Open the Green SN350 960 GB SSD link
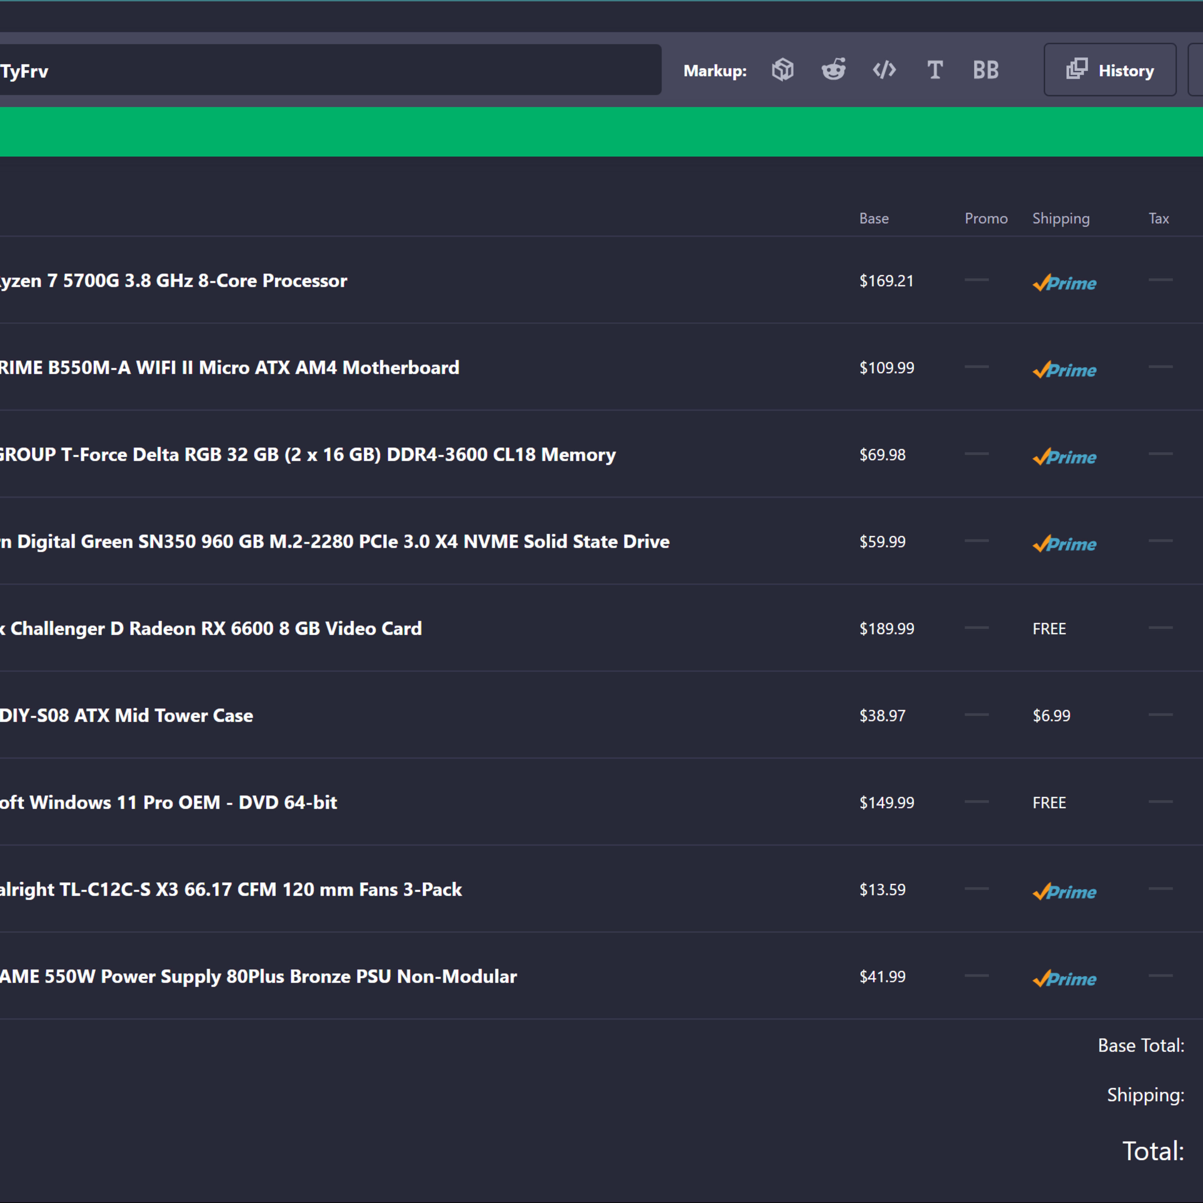This screenshot has width=1203, height=1203. tap(334, 542)
